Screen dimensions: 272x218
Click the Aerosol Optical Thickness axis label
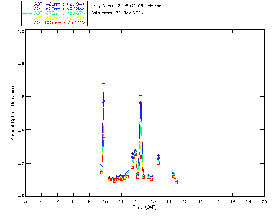(x=13, y=113)
